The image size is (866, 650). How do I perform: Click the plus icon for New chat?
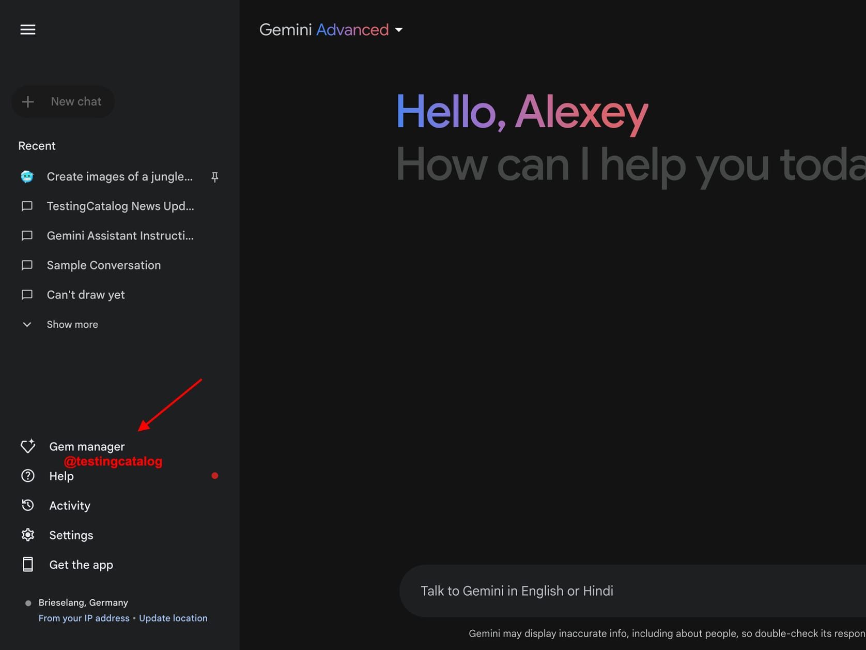(x=28, y=102)
